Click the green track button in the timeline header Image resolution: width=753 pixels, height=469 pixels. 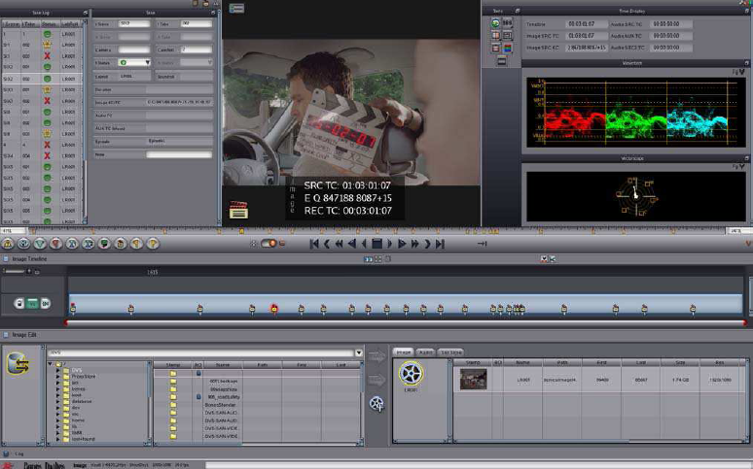pos(33,303)
